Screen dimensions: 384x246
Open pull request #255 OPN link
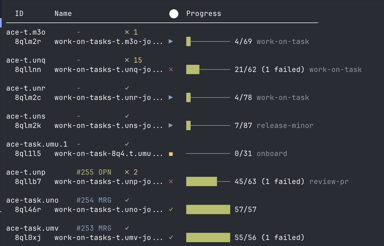tap(94, 172)
